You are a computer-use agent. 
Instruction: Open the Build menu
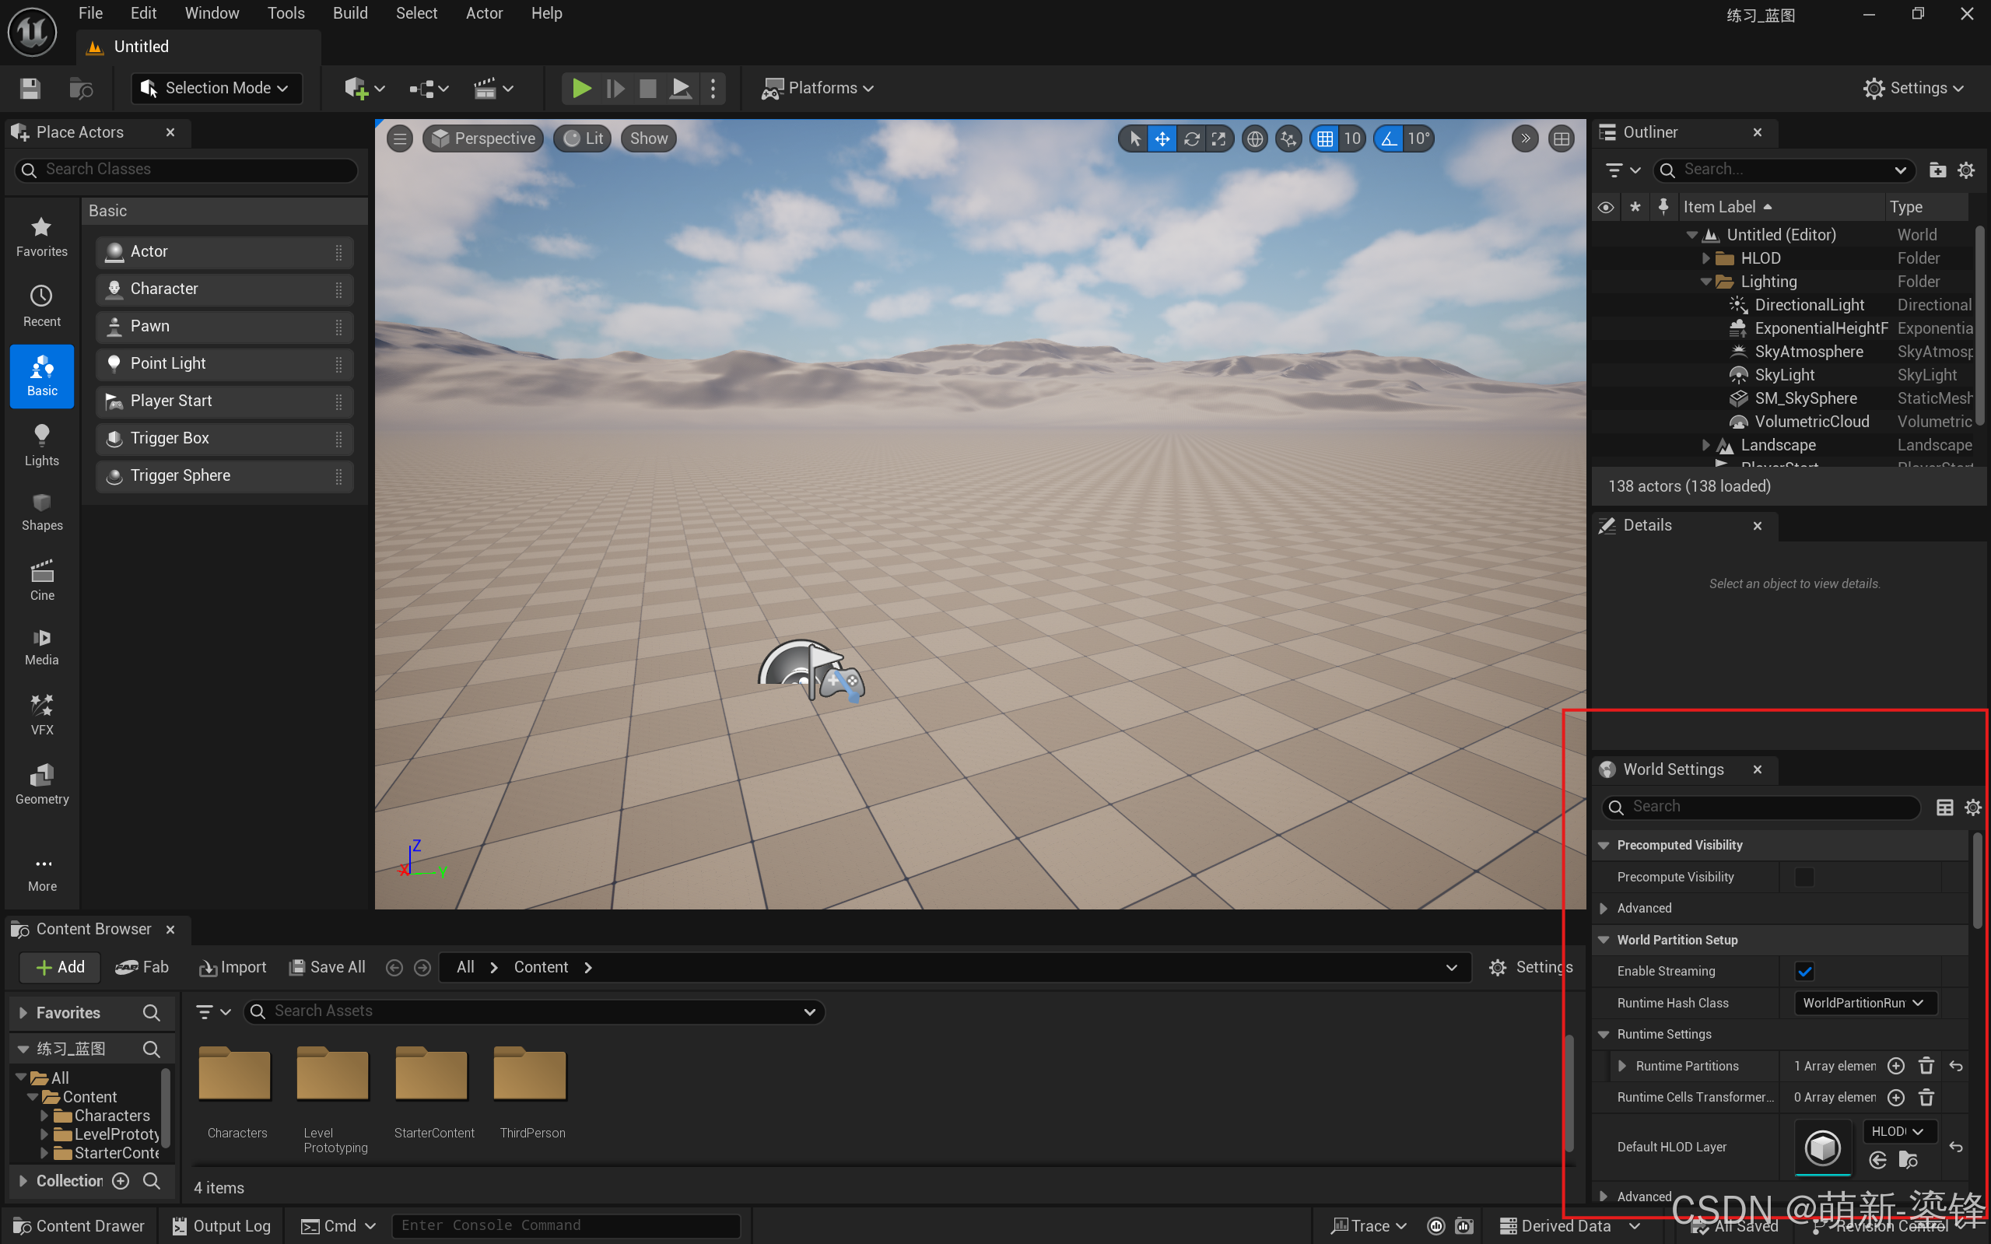(x=349, y=13)
